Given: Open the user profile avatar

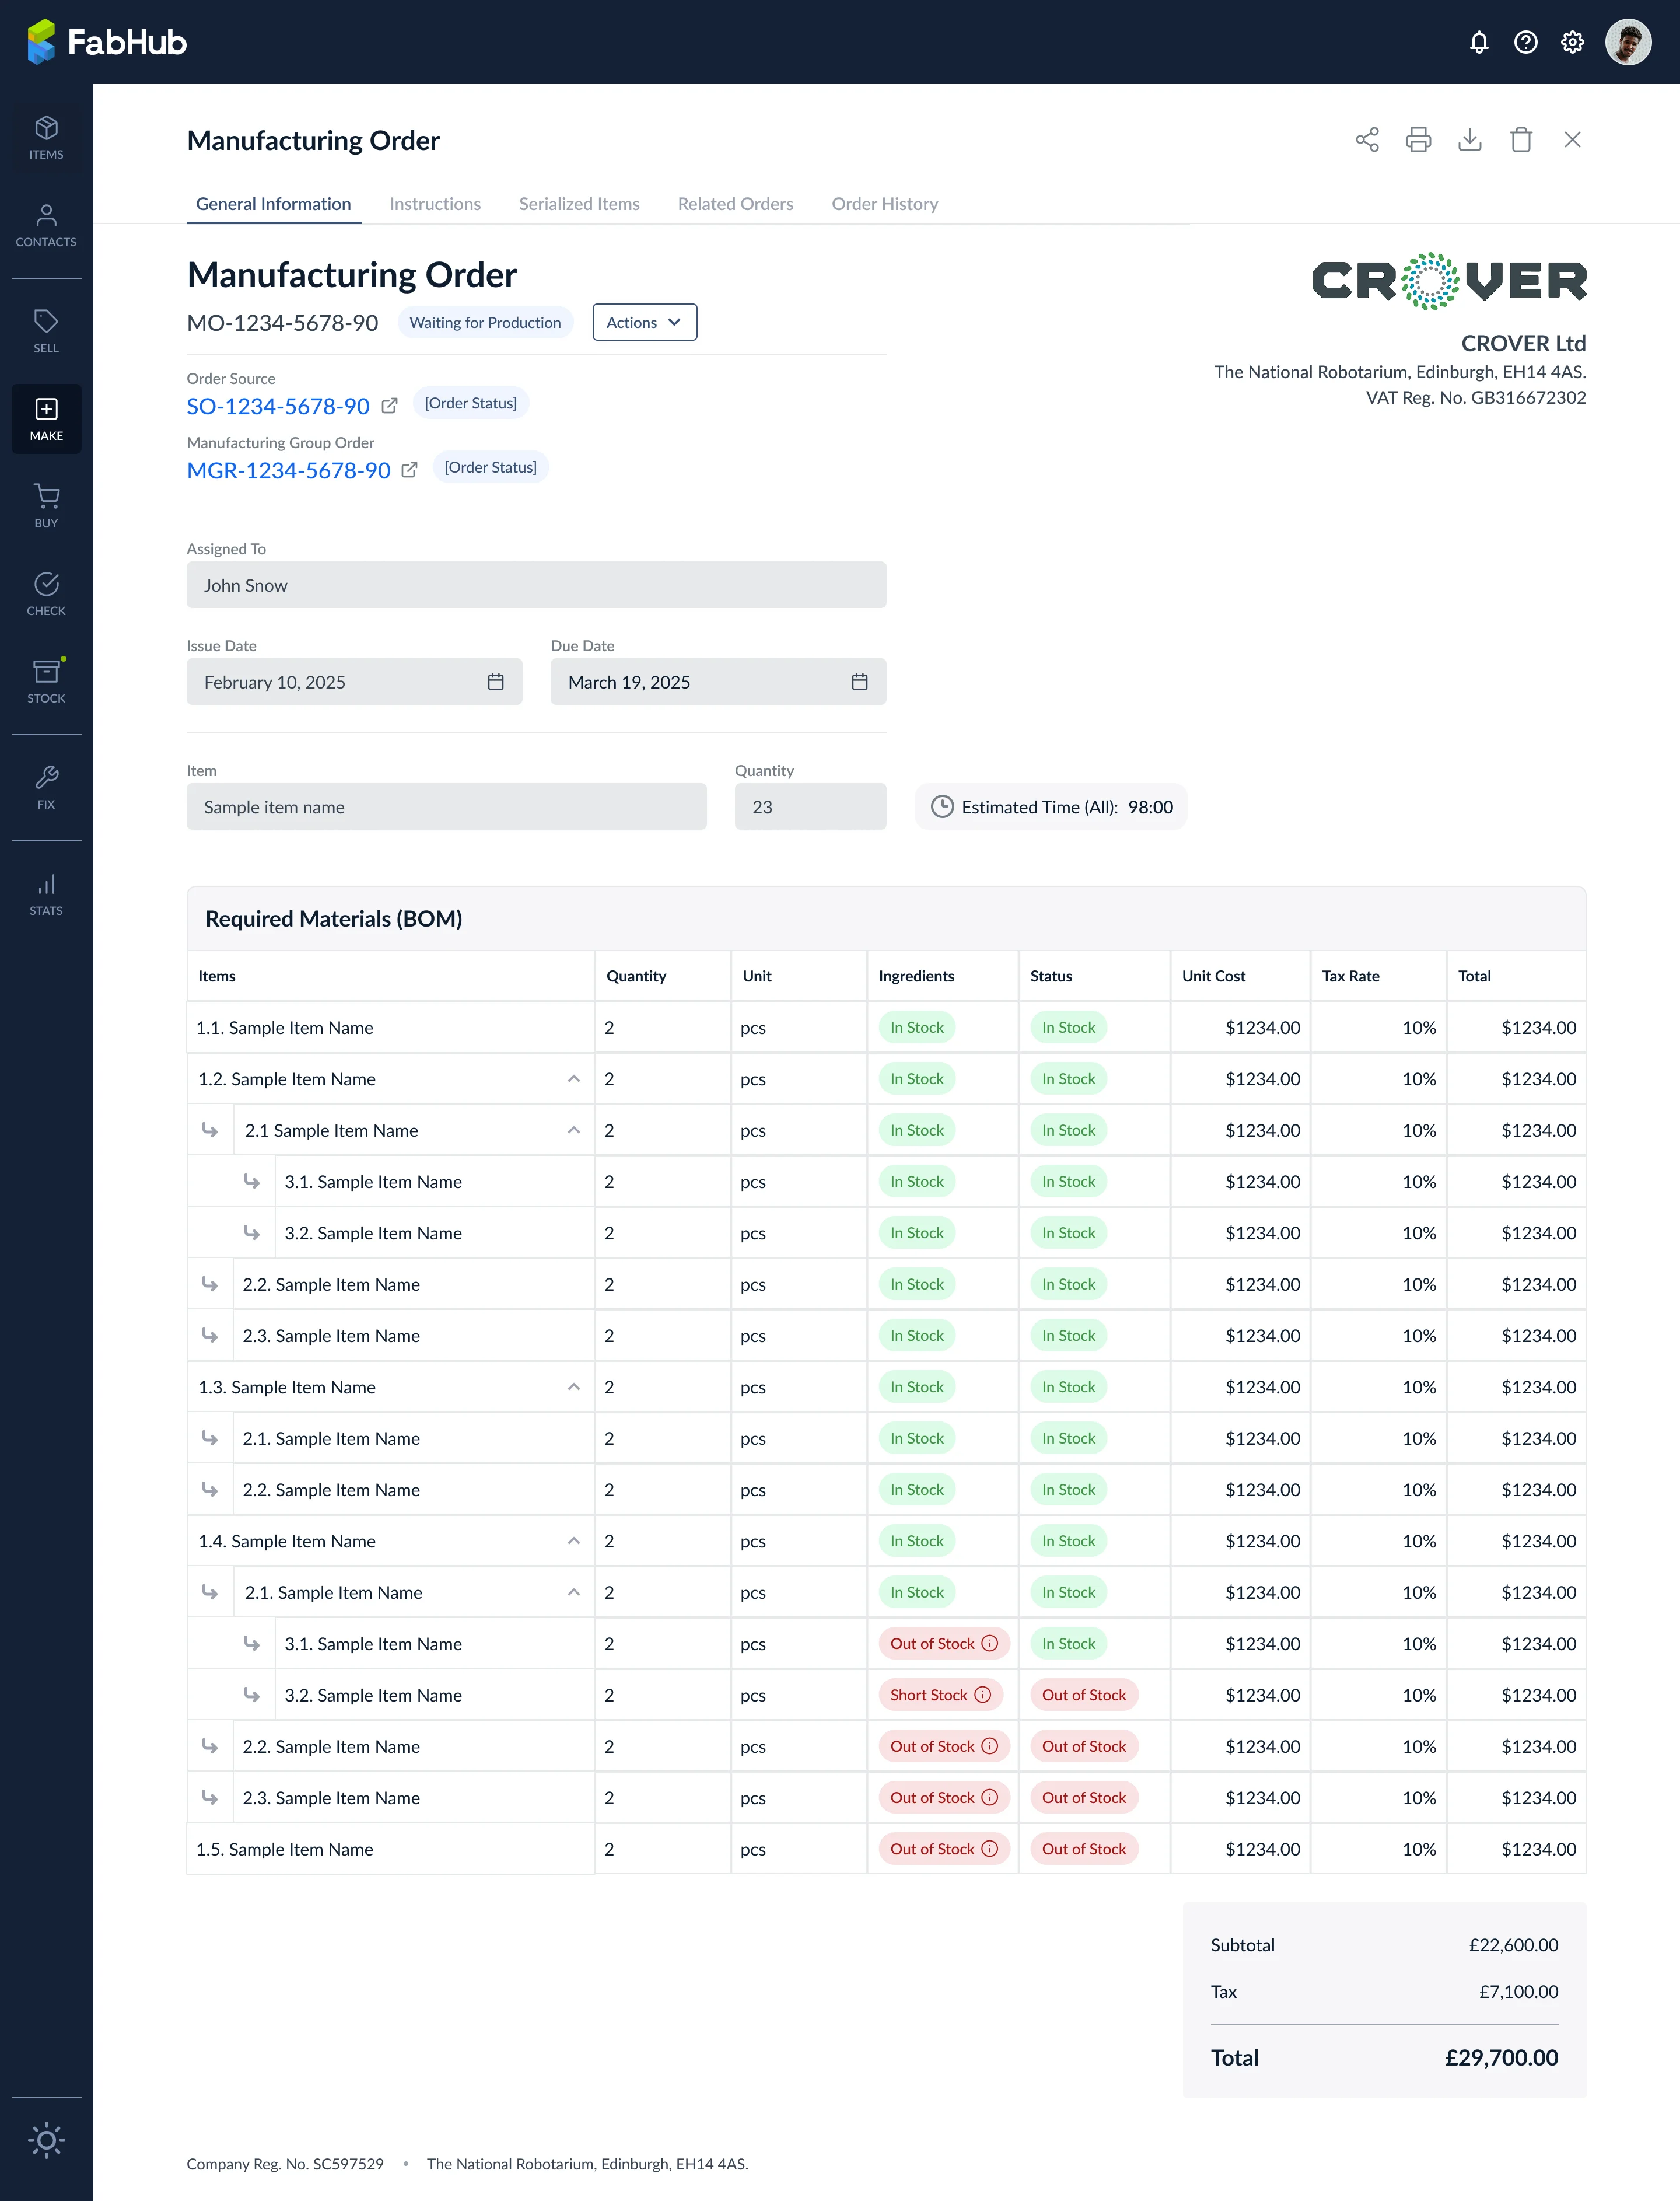Looking at the screenshot, I should (1628, 42).
